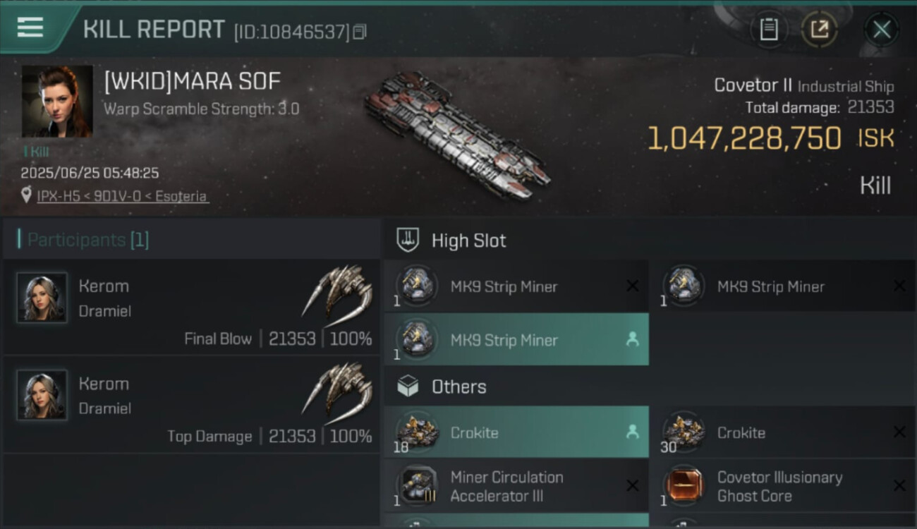
Task: Copy the kill report ID
Action: click(360, 32)
